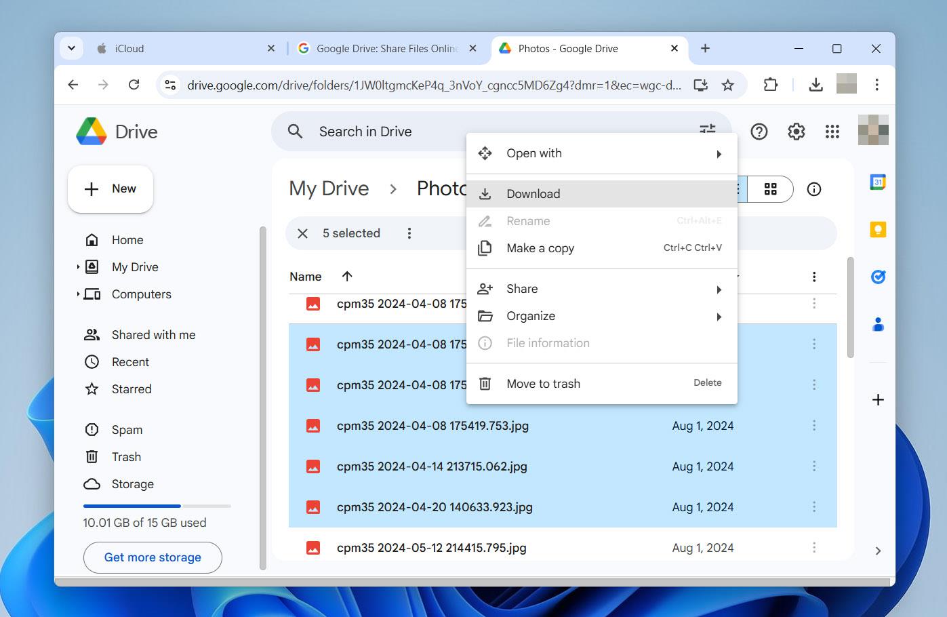Clear the 5 selected items
Screen dimensions: 947x617
point(302,233)
